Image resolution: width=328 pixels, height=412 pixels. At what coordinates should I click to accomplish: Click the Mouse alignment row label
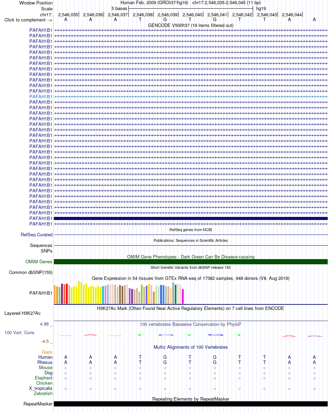(46, 368)
